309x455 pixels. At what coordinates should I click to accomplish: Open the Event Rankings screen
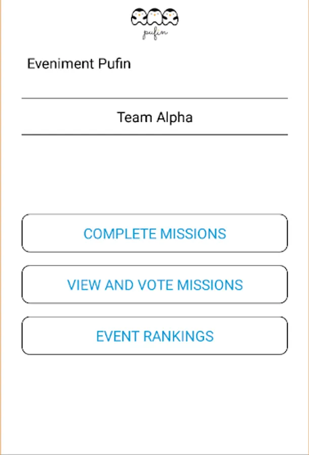pyautogui.click(x=154, y=336)
